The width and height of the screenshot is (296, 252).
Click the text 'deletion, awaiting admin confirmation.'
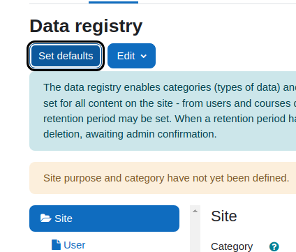[130, 134]
